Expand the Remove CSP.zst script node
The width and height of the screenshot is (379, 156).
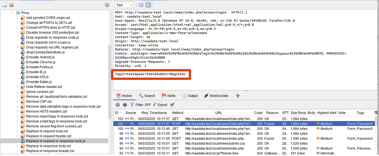tap(17, 102)
